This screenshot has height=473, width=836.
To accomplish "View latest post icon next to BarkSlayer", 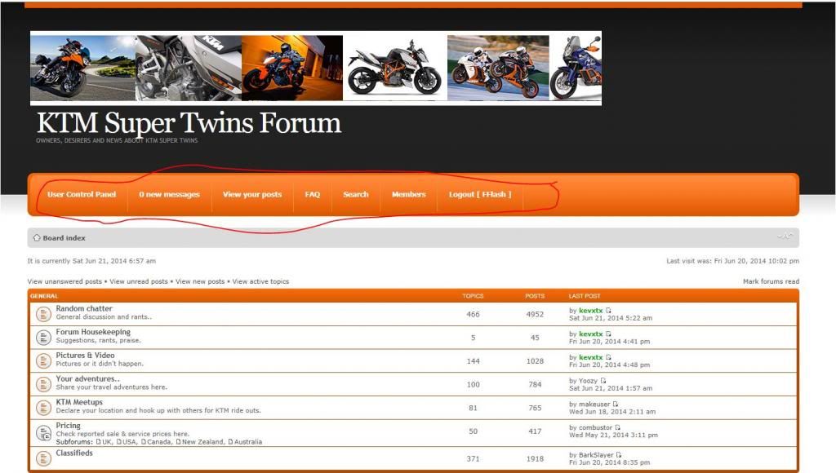I will click(x=619, y=455).
